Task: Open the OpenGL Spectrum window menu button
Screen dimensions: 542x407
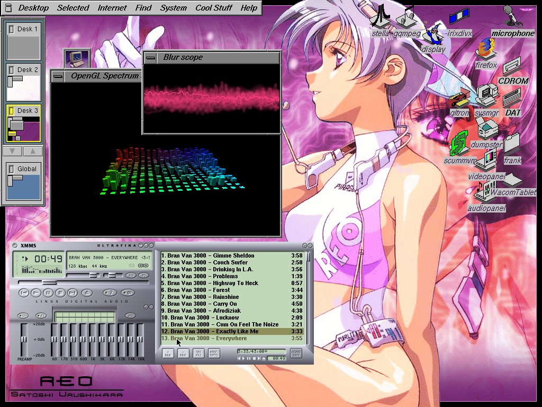Action: pos(58,76)
